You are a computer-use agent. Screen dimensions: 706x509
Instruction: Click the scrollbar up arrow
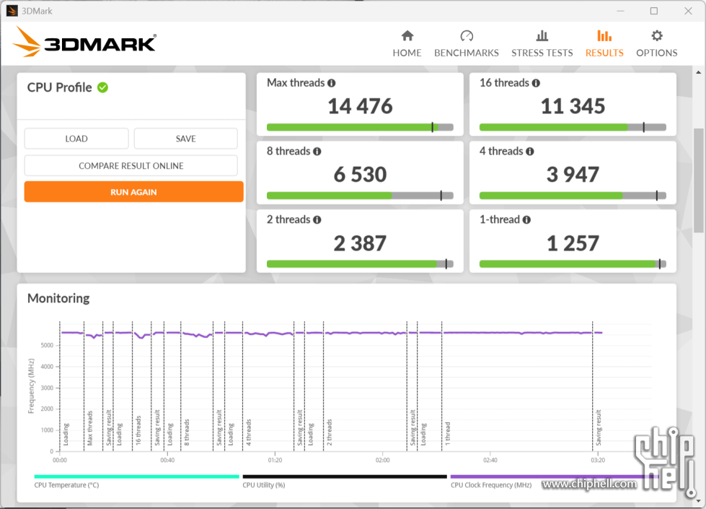698,72
